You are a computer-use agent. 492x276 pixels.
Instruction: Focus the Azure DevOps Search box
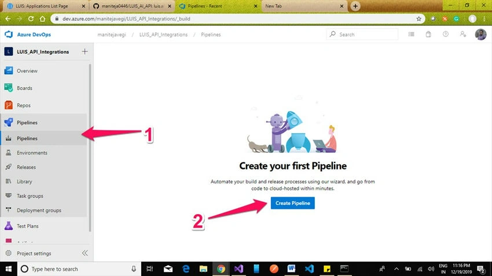(x=362, y=34)
